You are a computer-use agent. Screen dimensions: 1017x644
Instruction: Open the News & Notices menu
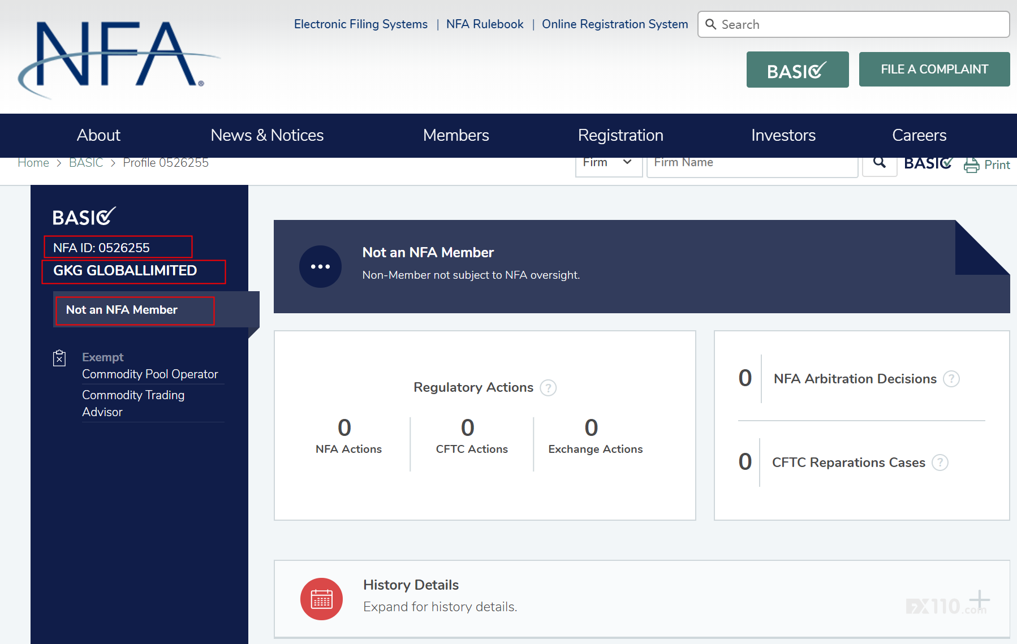coord(267,136)
